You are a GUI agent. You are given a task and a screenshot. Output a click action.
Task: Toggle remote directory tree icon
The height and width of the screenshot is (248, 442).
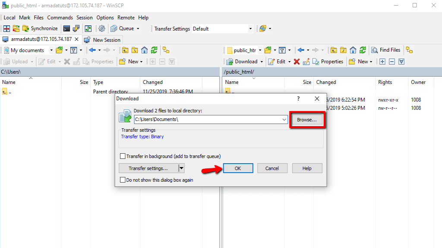409,50
